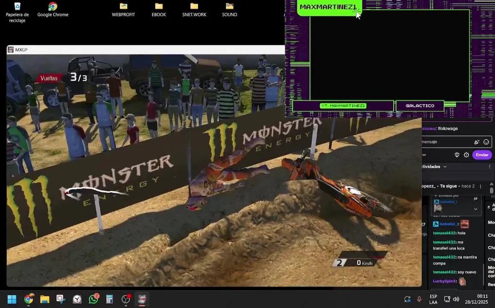495x308 pixels.
Task: Click the Vueltas 3/3 lap counter
Action: pyautogui.click(x=63, y=77)
